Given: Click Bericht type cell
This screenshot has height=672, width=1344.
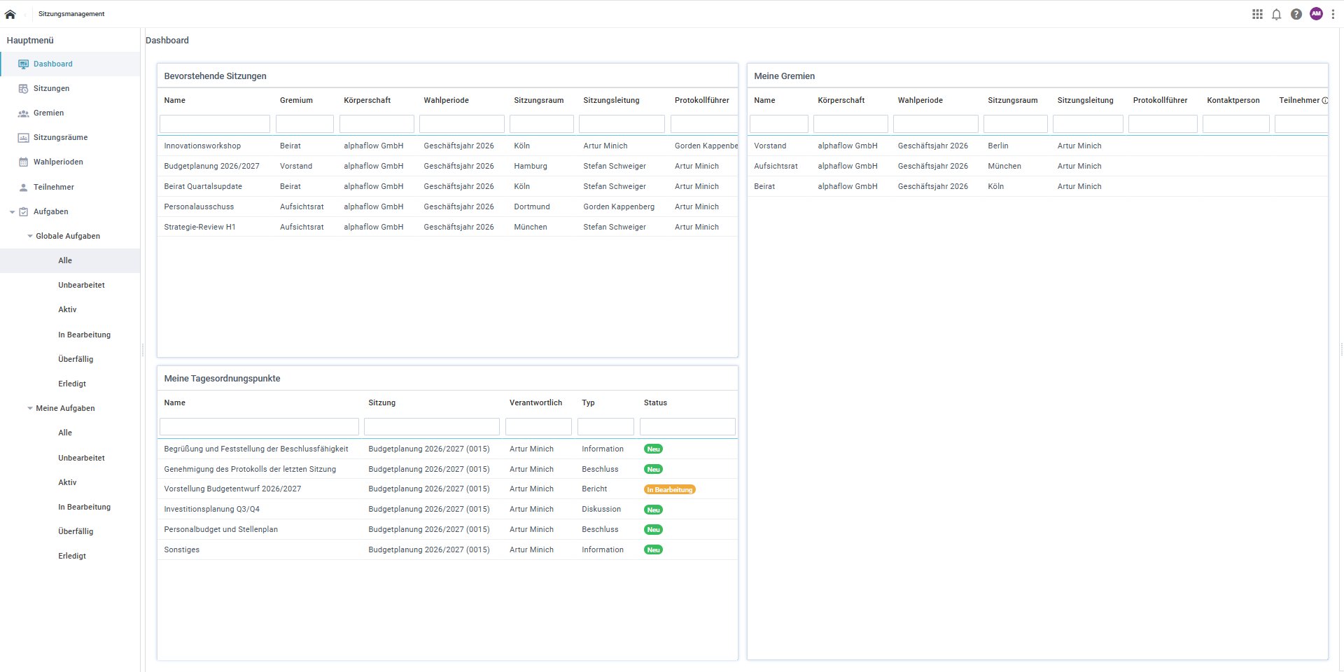Looking at the screenshot, I should pyautogui.click(x=594, y=489).
